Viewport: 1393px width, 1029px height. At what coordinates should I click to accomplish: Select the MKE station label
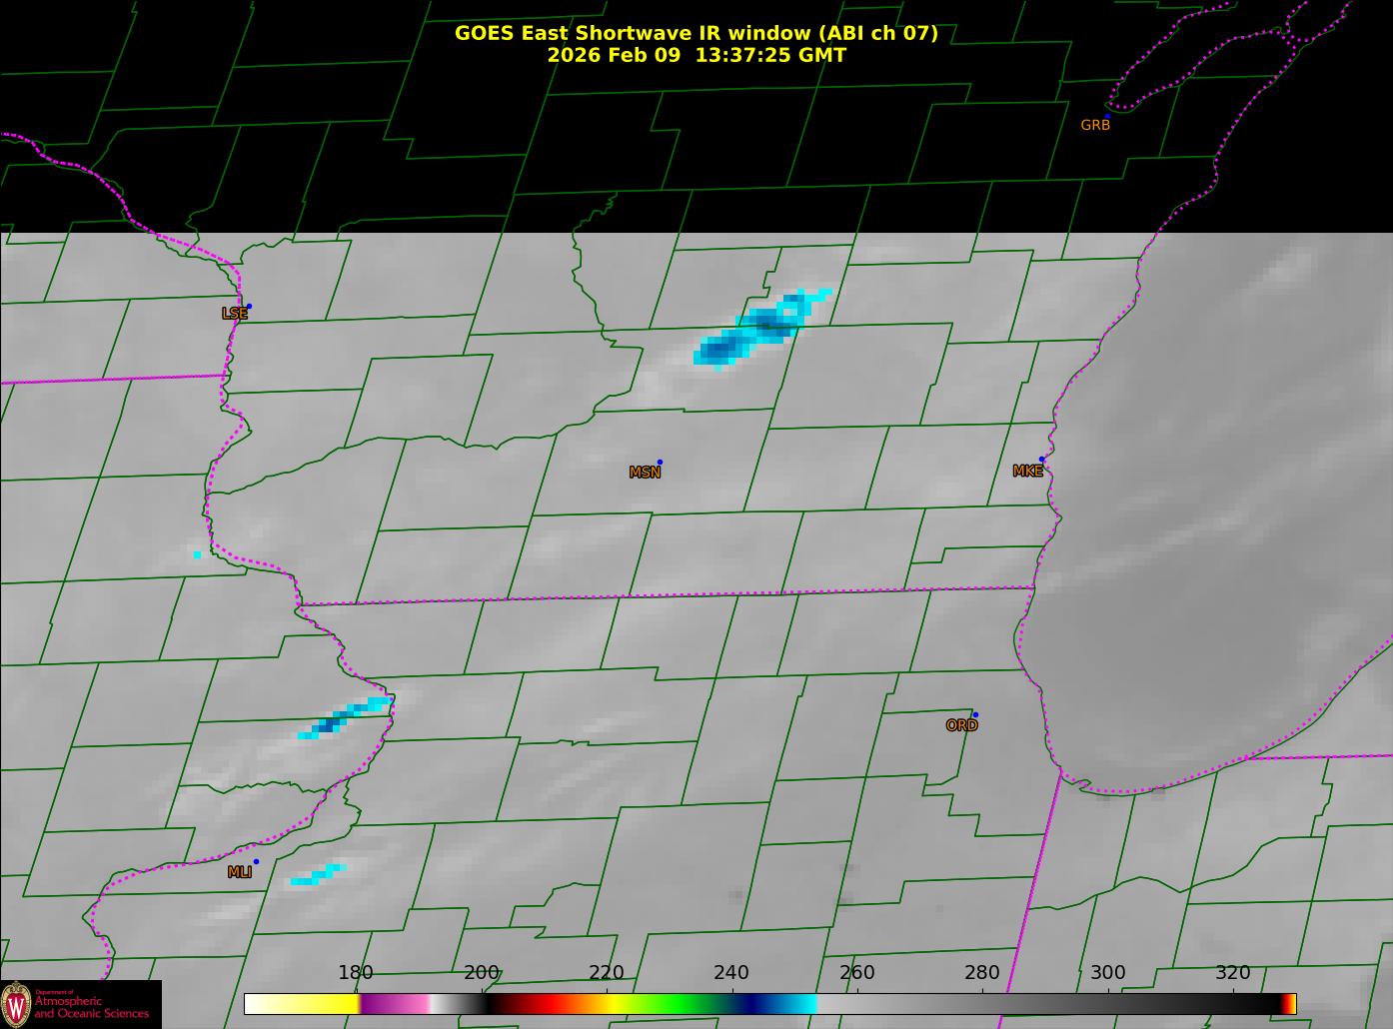(1027, 472)
